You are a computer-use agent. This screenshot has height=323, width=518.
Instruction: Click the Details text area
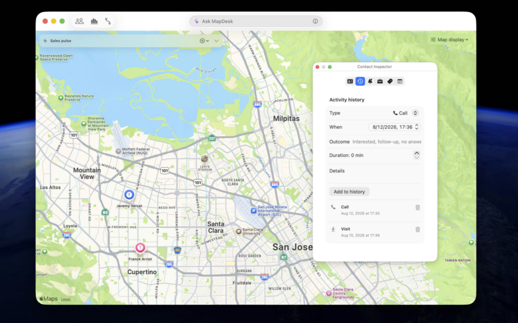[374, 174]
